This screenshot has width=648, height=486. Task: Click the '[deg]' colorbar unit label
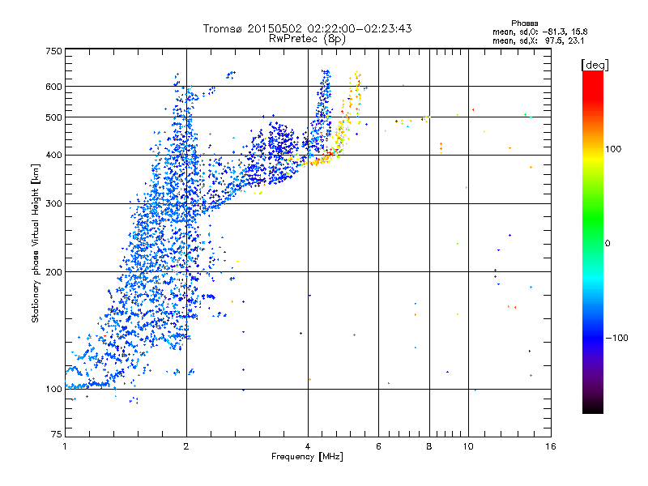point(595,65)
